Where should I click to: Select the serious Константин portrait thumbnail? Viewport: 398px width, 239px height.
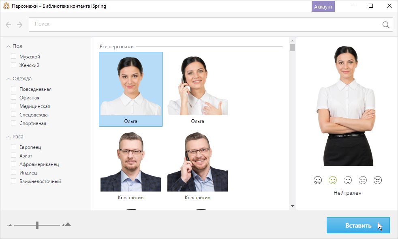[x=131, y=166]
